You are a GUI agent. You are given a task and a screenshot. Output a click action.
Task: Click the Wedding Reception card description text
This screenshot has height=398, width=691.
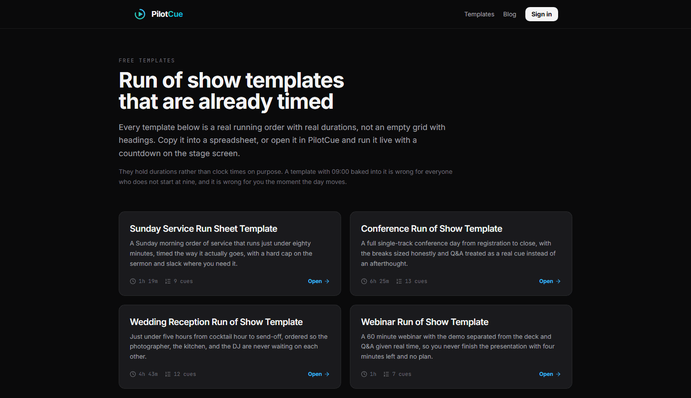pyautogui.click(x=229, y=346)
